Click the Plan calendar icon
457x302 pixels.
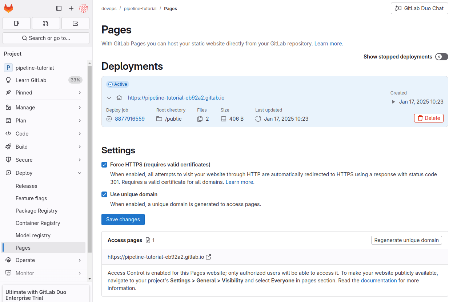[8, 120]
